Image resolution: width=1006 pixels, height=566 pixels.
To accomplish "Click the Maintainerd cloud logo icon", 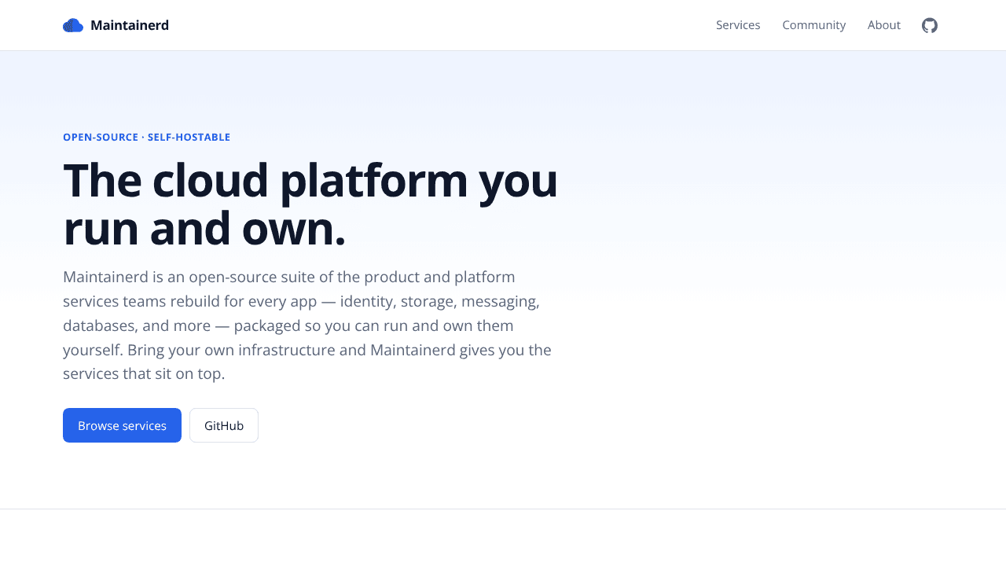I will 73,25.
